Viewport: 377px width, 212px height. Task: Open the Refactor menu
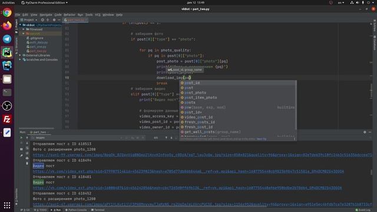pos(70,15)
